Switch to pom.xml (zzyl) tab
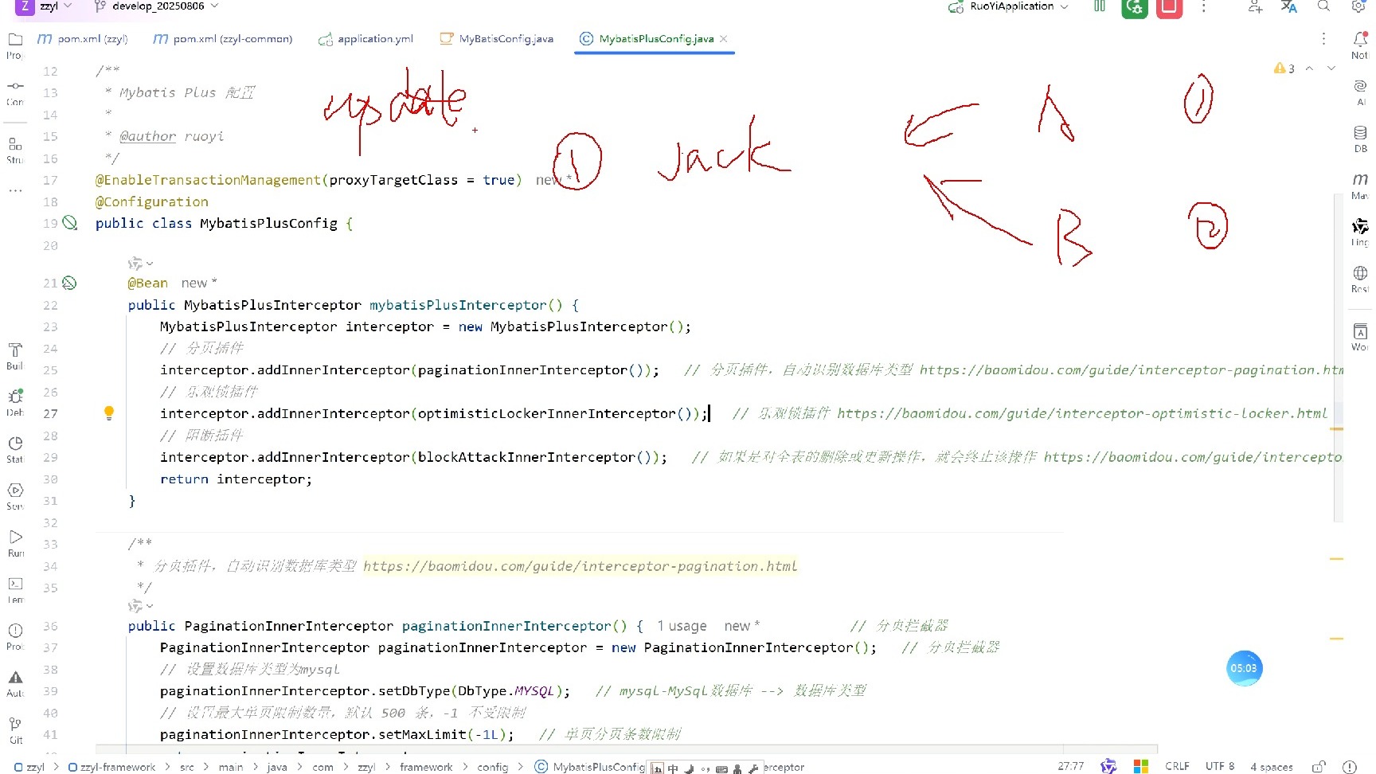Viewport: 1376px width, 774px height. 83,38
